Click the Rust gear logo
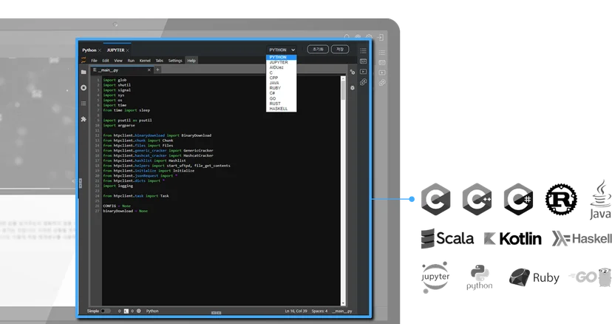 point(561,199)
